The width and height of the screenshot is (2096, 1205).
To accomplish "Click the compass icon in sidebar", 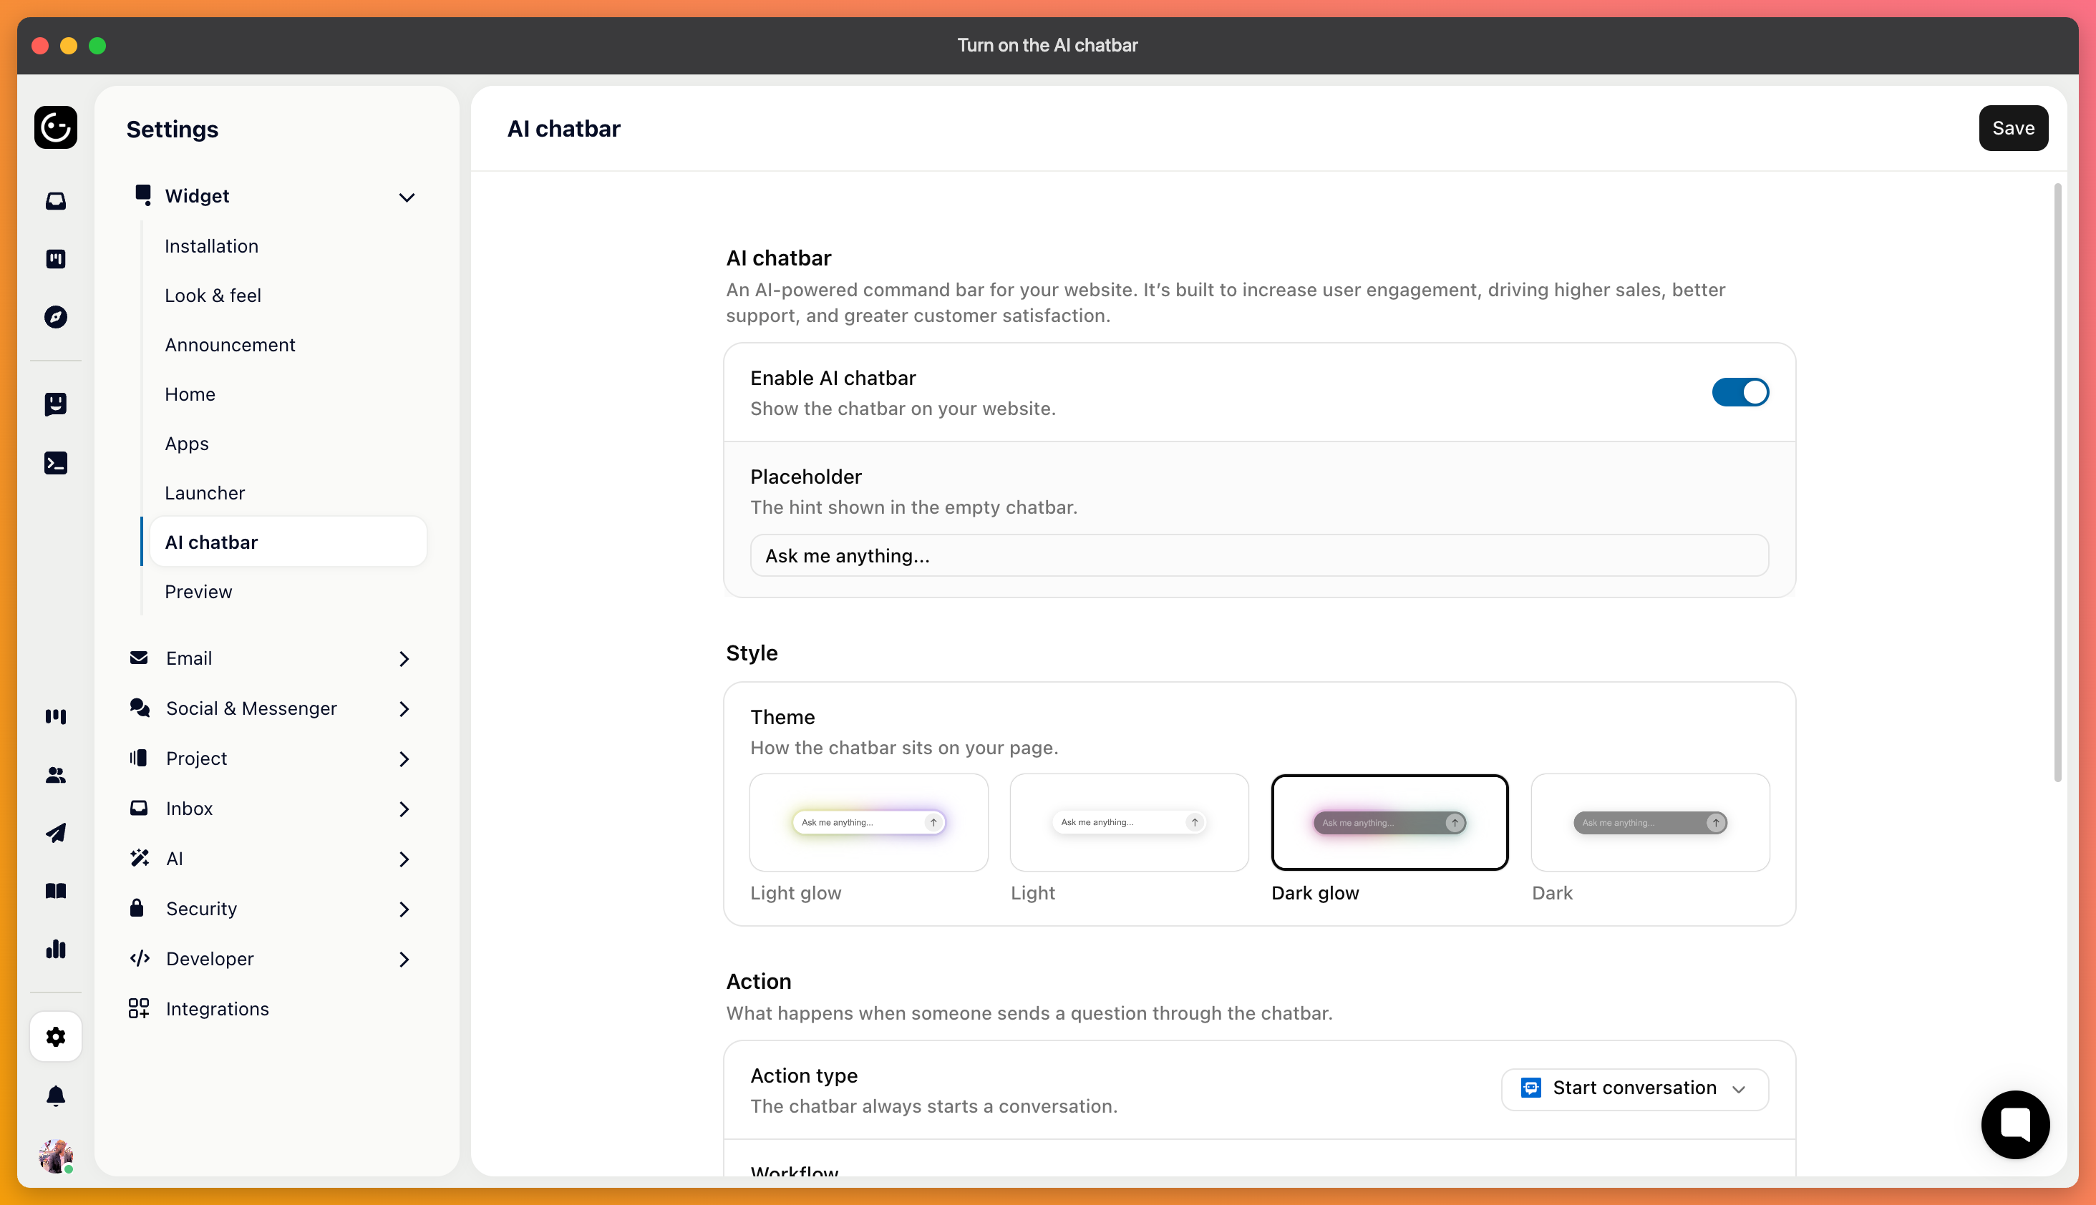I will pyautogui.click(x=55, y=317).
